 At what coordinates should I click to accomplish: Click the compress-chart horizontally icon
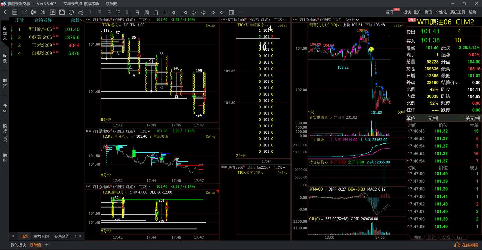[184, 12]
